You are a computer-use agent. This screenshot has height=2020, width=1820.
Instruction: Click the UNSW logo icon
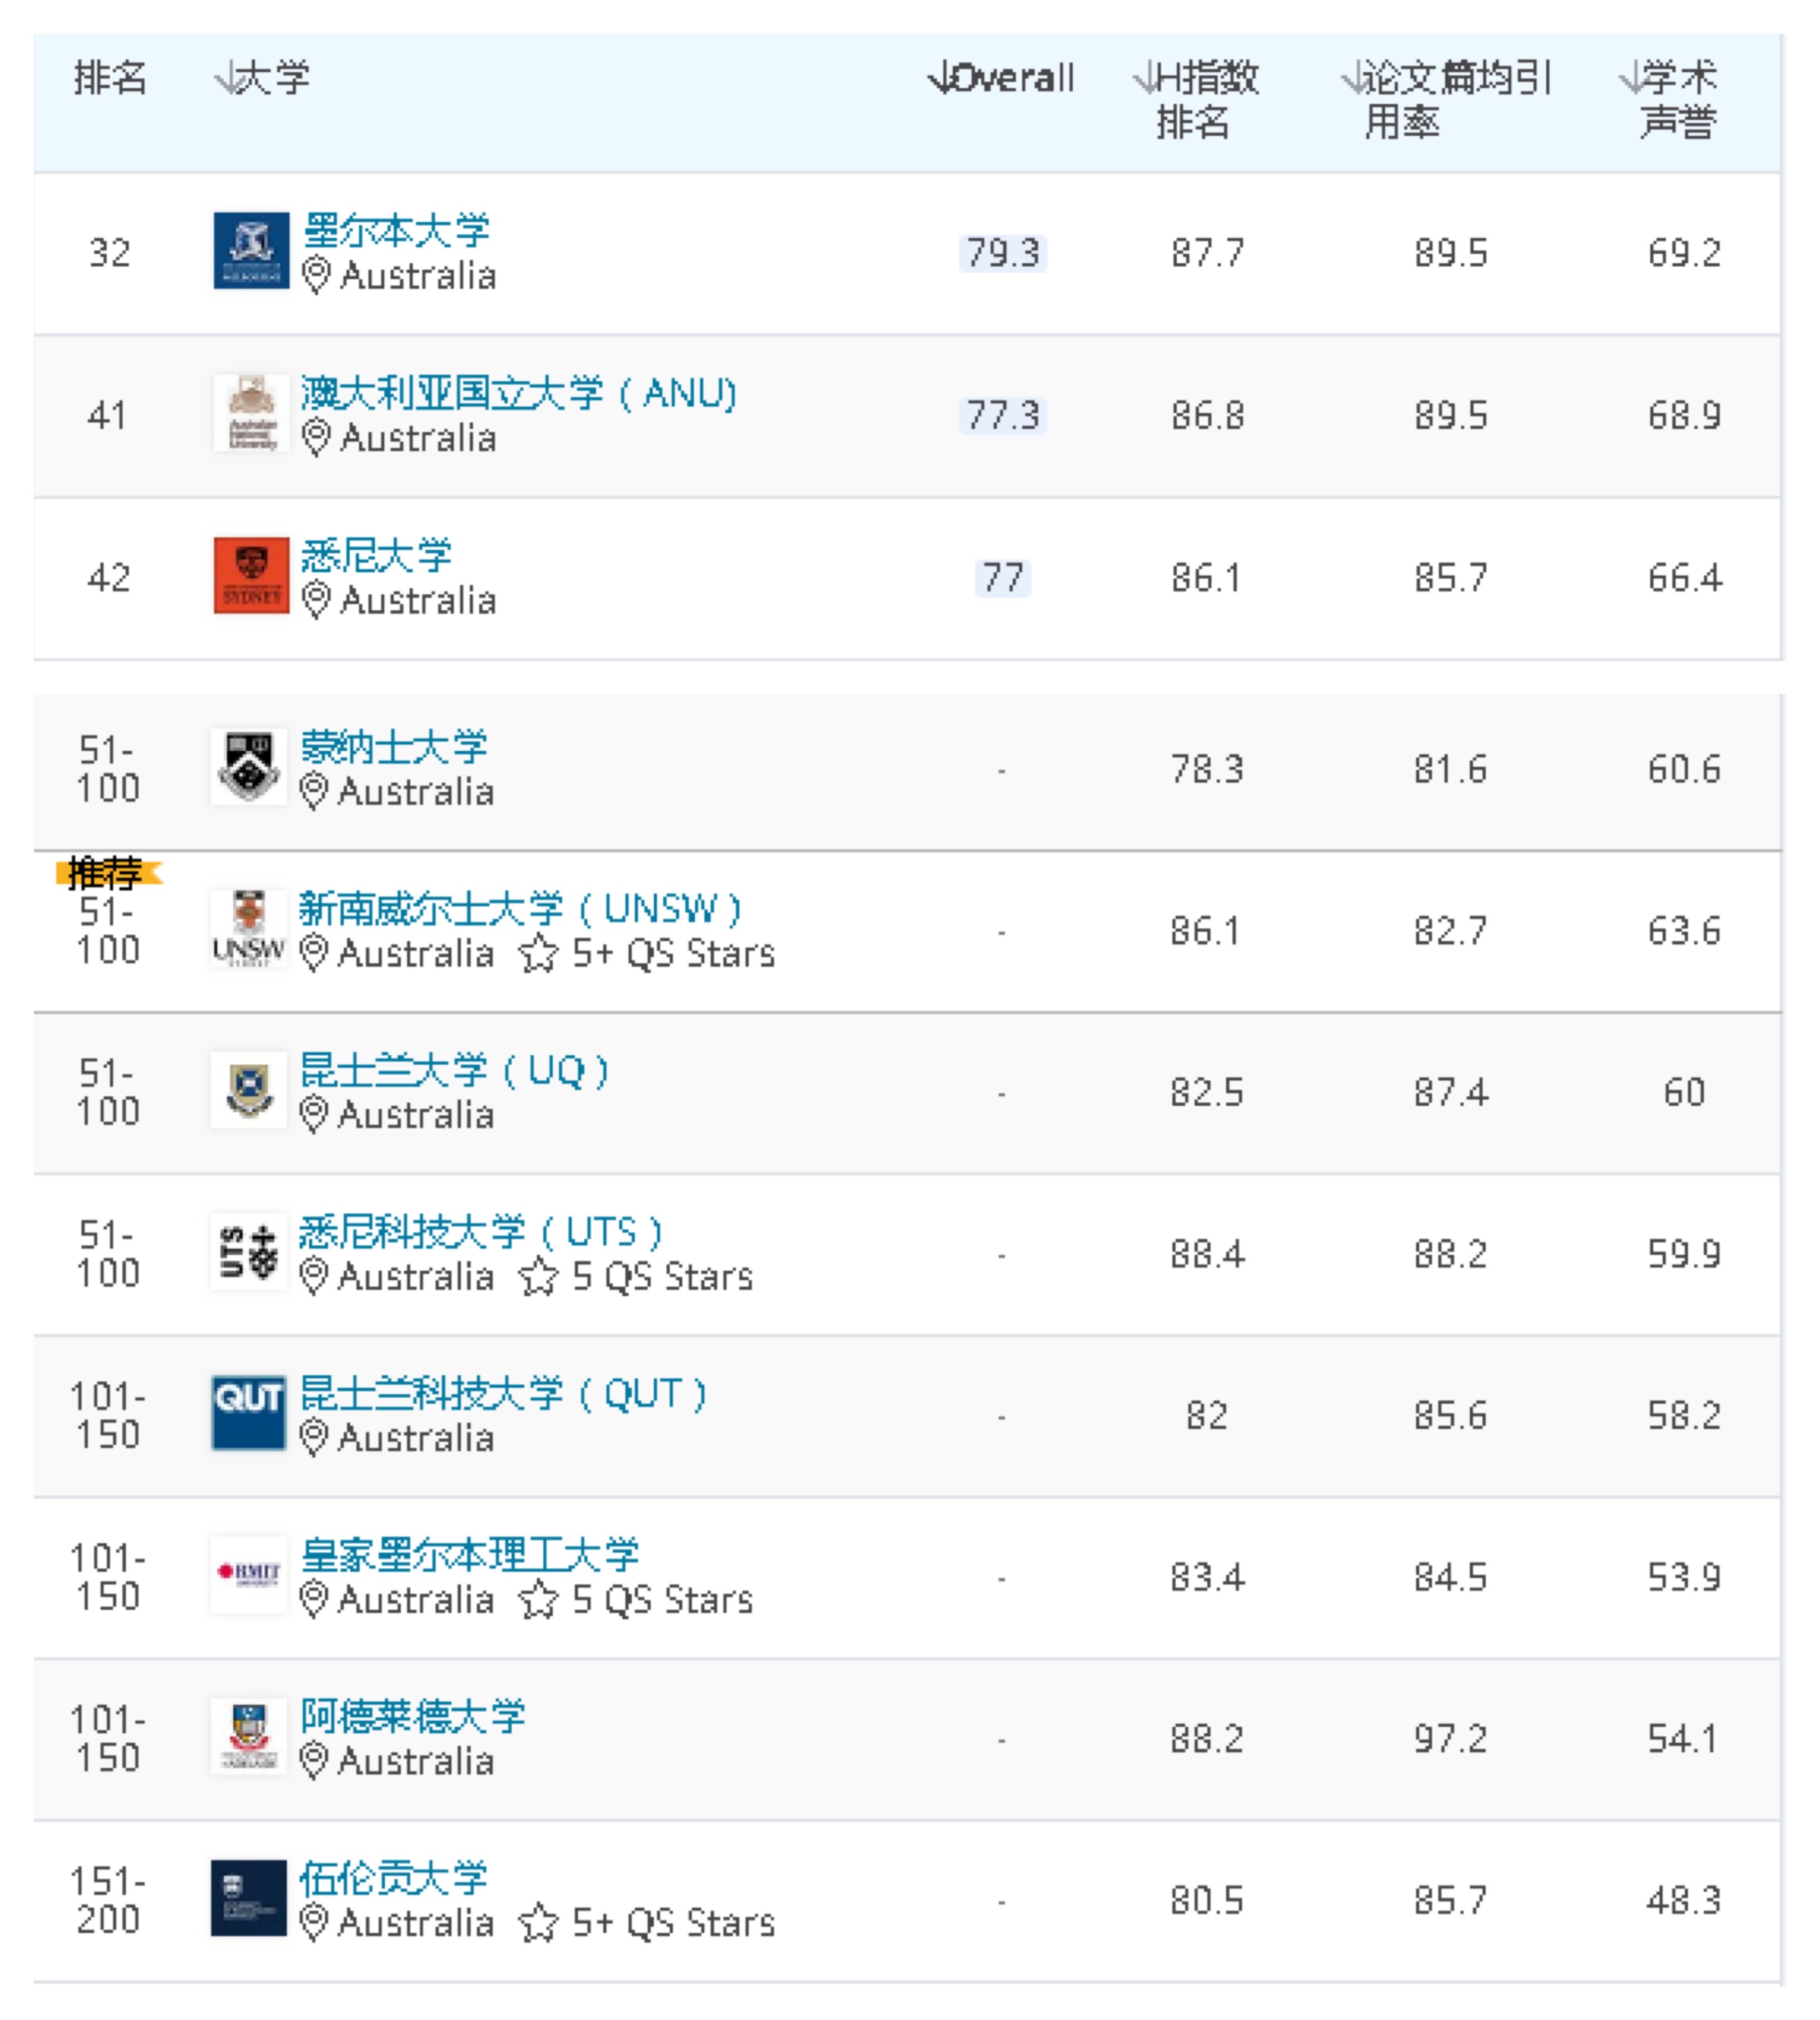pos(249,929)
